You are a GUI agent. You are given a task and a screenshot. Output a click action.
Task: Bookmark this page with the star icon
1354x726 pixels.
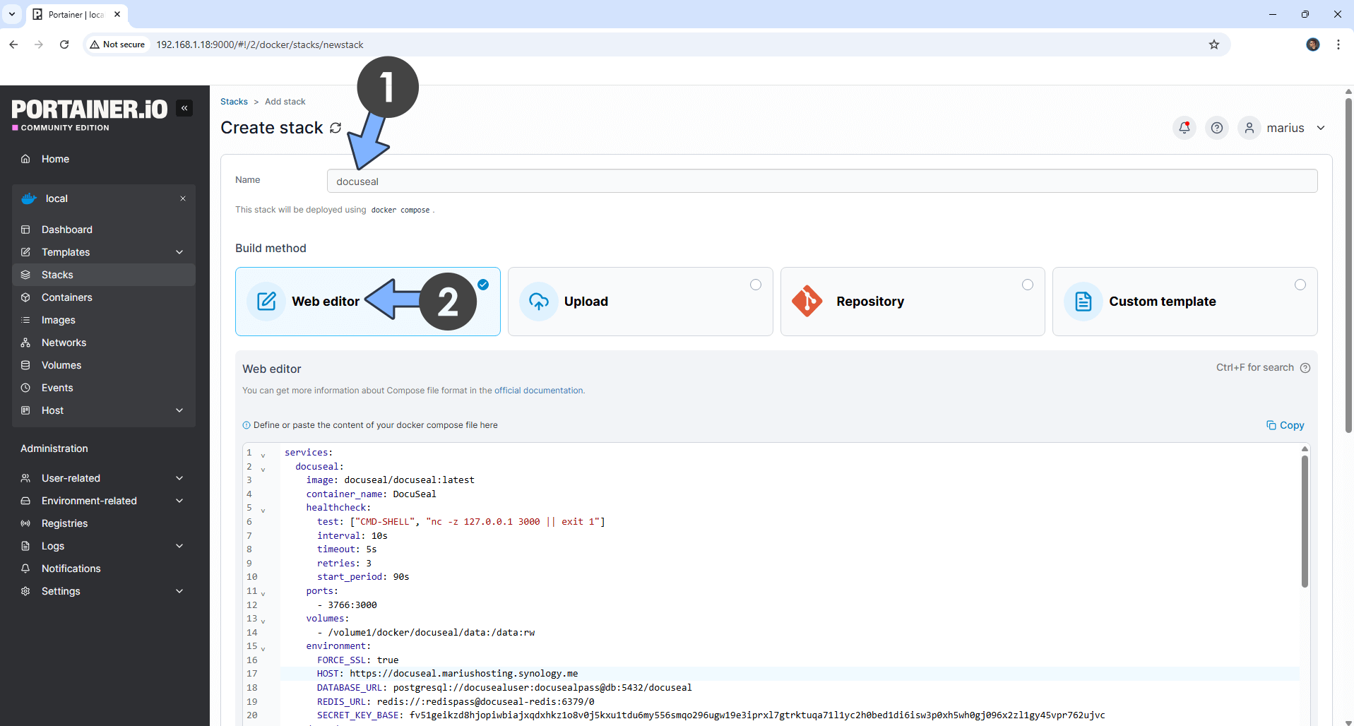click(x=1214, y=44)
